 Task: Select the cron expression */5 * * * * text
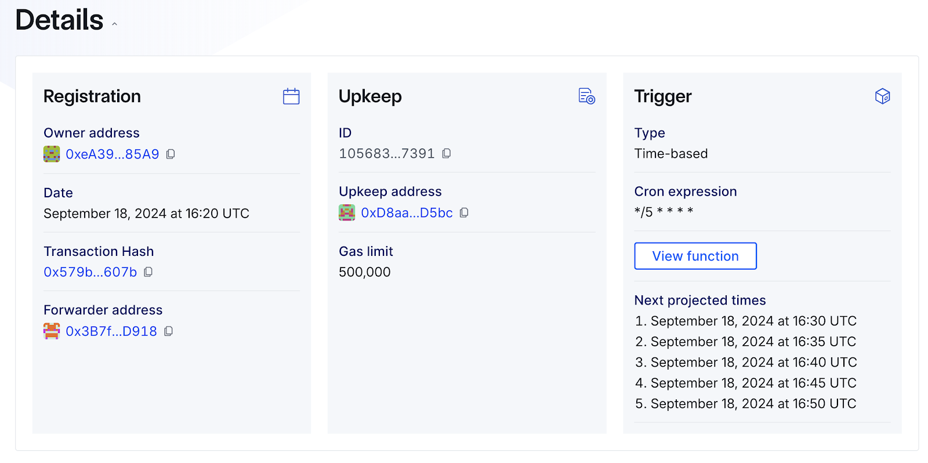pyautogui.click(x=664, y=212)
